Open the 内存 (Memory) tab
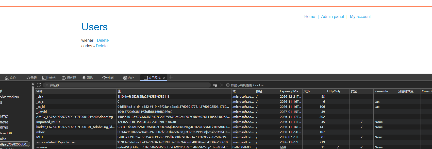 pos(128,78)
